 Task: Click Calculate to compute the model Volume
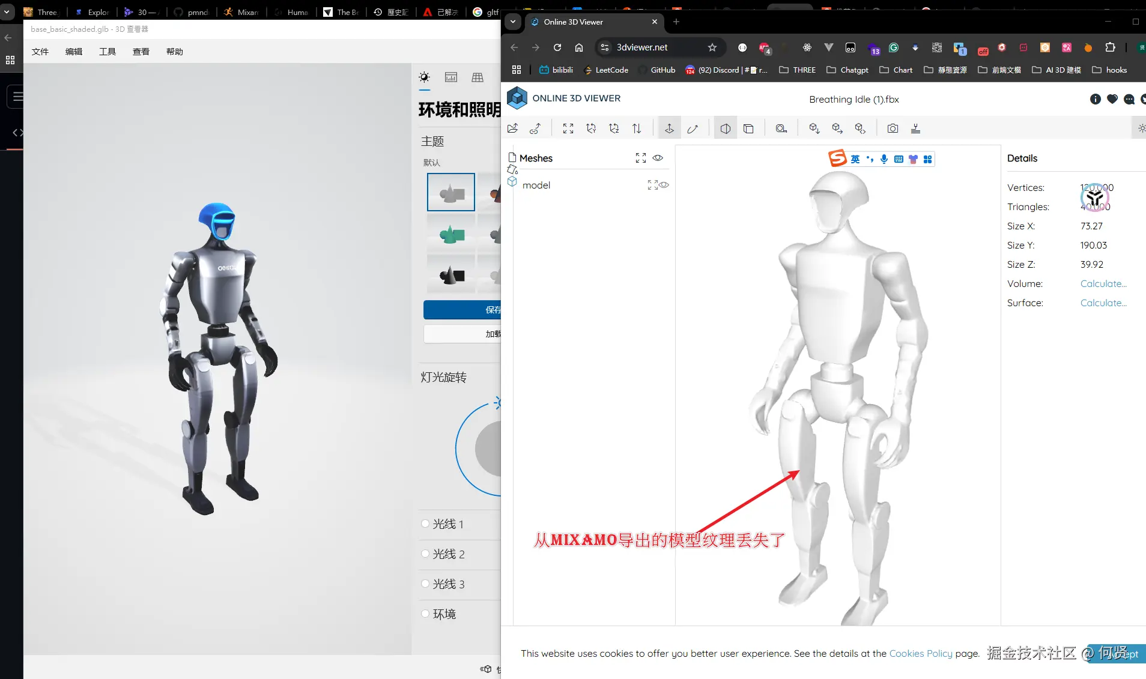(x=1103, y=283)
